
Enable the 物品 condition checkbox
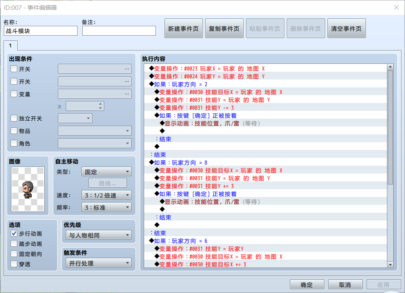(14, 131)
